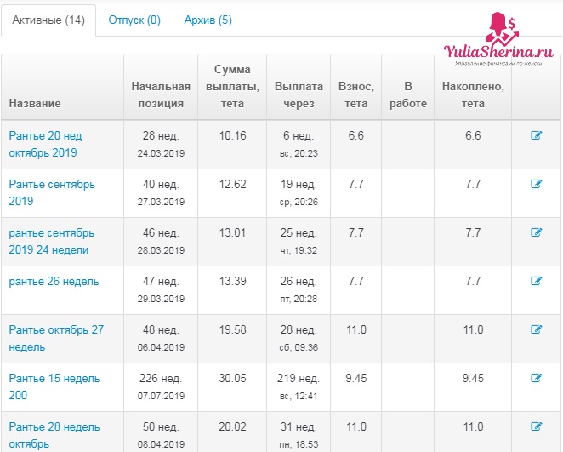Select the payout value 30.05
This screenshot has height=452, width=563.
(x=233, y=378)
